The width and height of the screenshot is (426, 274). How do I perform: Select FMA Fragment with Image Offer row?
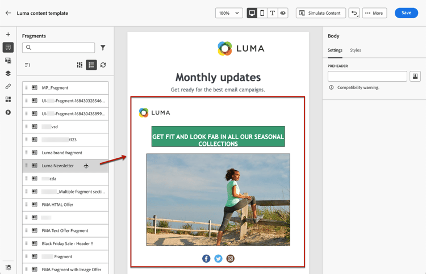click(x=65, y=269)
